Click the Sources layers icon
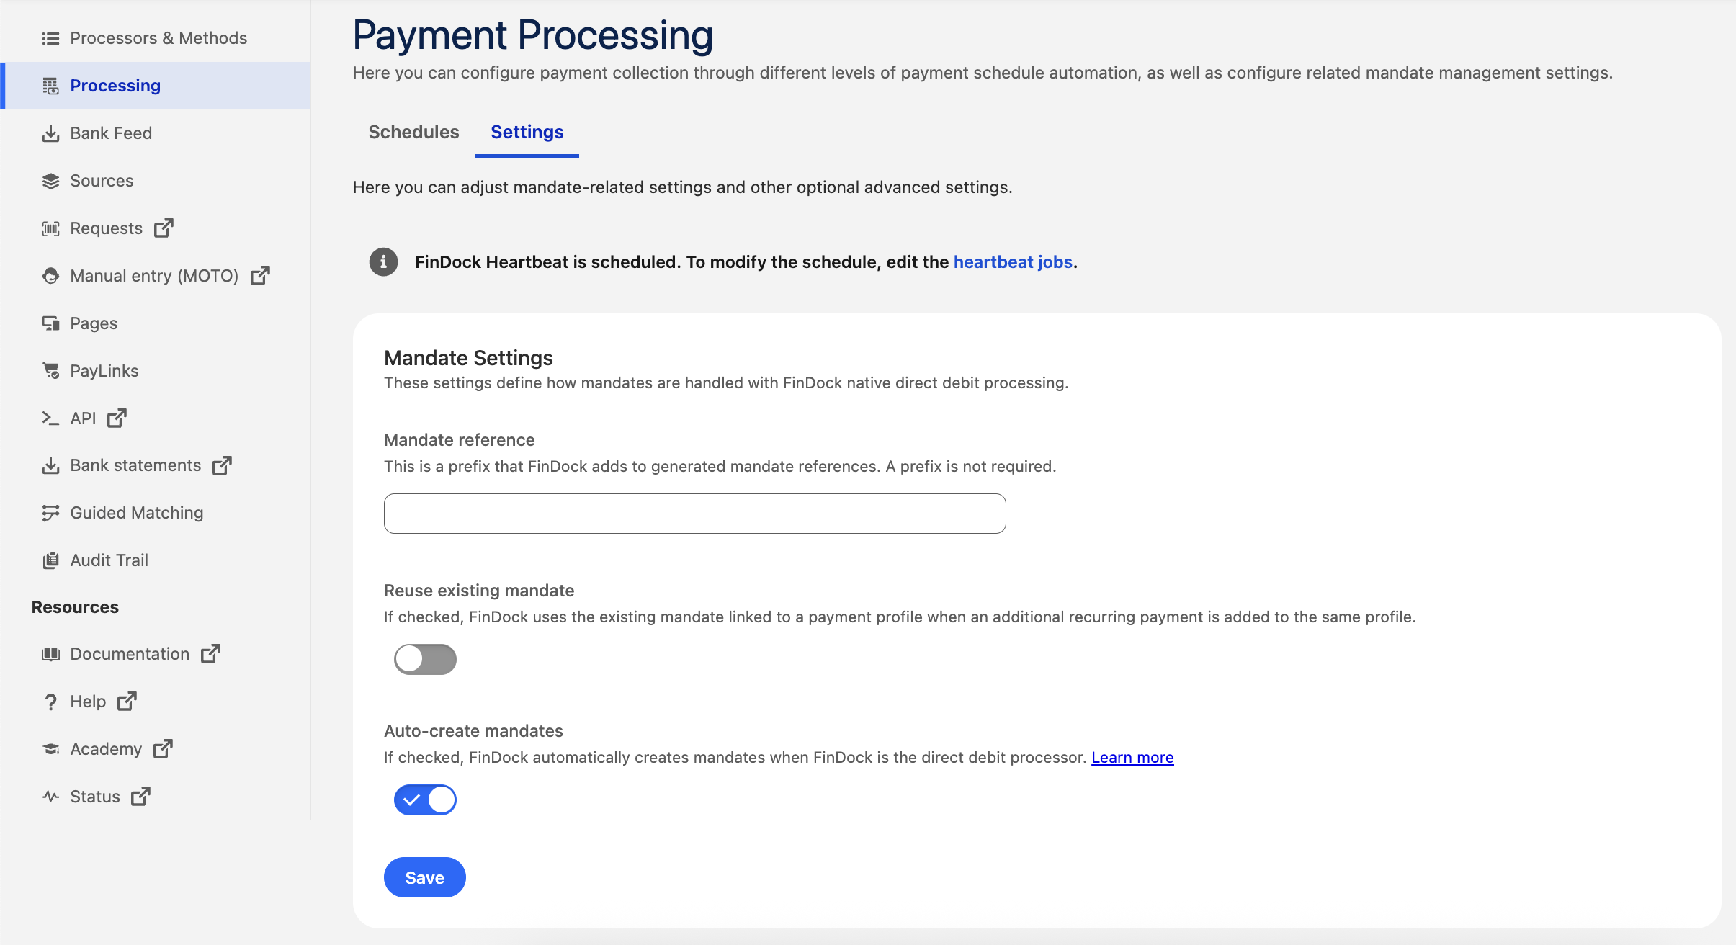This screenshot has height=945, width=1736. coord(50,182)
